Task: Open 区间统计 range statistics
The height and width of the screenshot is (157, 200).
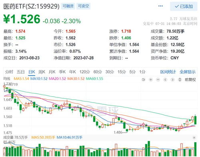Action: pos(168,72)
